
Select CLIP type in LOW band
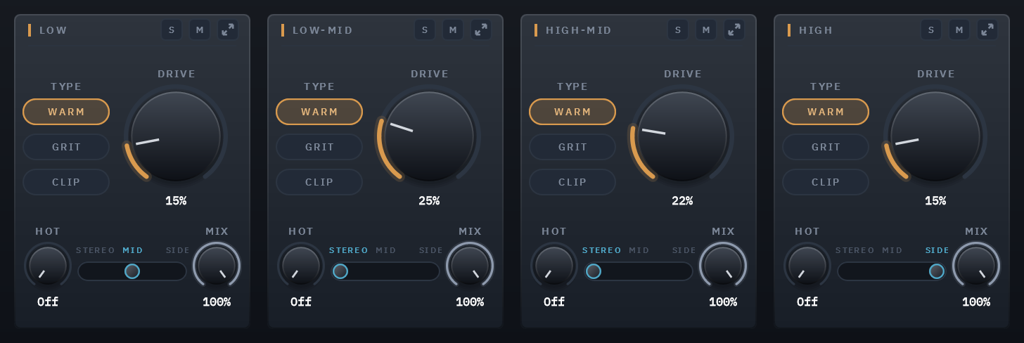(x=66, y=182)
